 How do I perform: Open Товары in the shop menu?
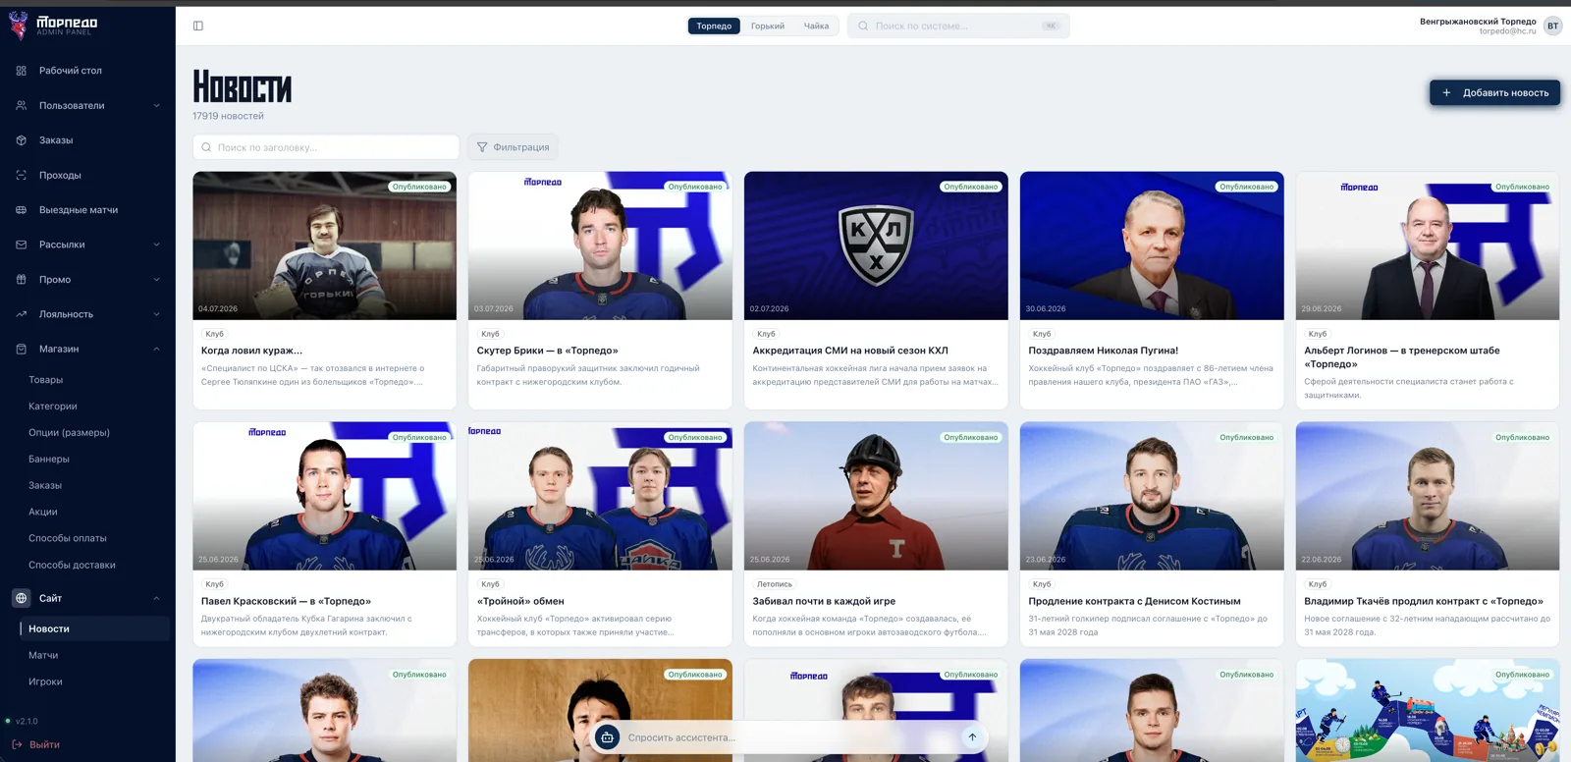coord(46,380)
